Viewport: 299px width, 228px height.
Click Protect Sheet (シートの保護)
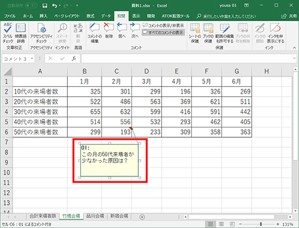pos(195,33)
